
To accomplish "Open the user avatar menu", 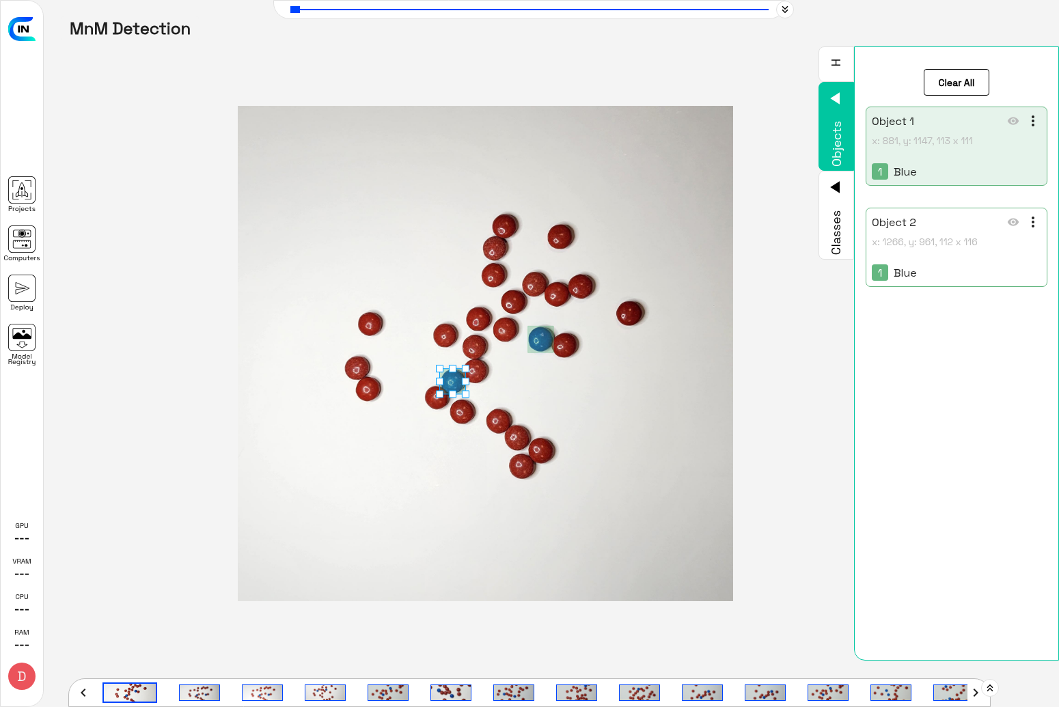I will [x=21, y=676].
